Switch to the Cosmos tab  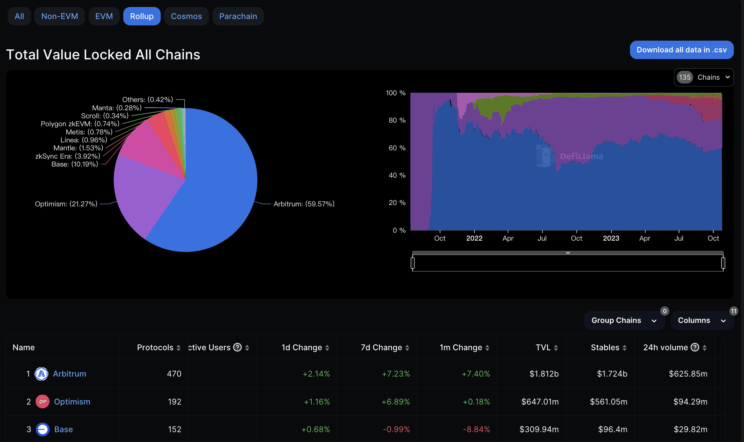pyautogui.click(x=186, y=16)
